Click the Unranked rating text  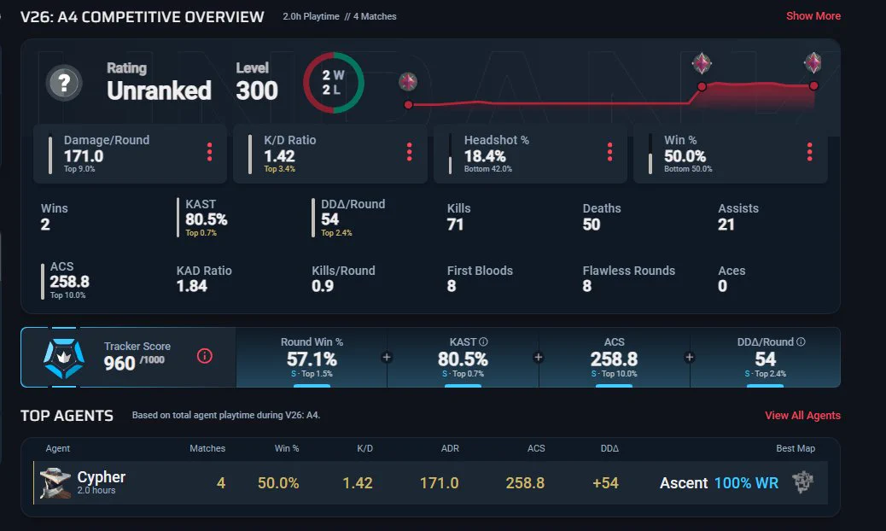(160, 90)
